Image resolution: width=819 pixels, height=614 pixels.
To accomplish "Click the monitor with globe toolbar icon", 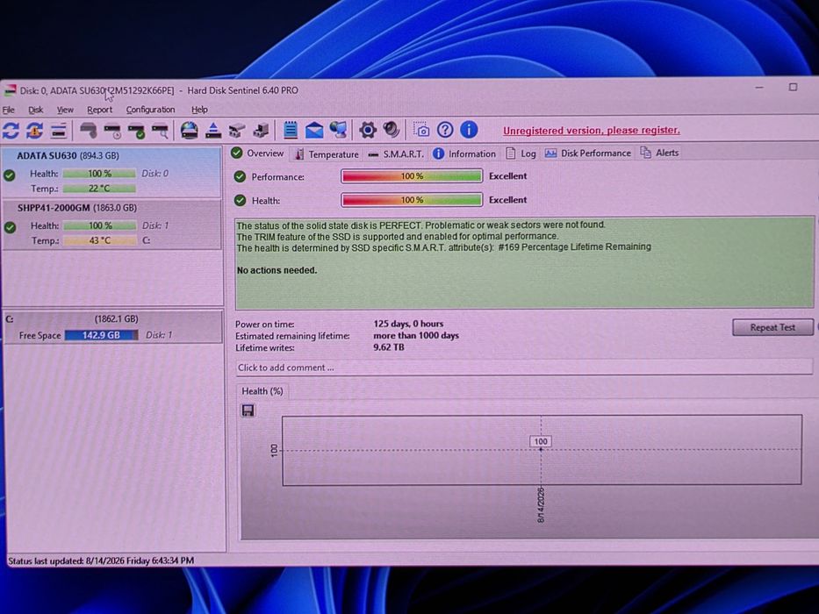I will tap(338, 130).
